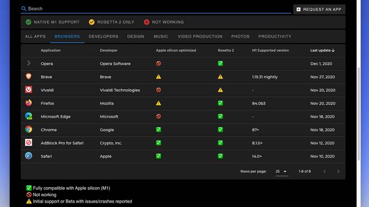The height and width of the screenshot is (207, 369).
Task: Click Brave's Apple silicon warning icon
Action: click(158, 77)
